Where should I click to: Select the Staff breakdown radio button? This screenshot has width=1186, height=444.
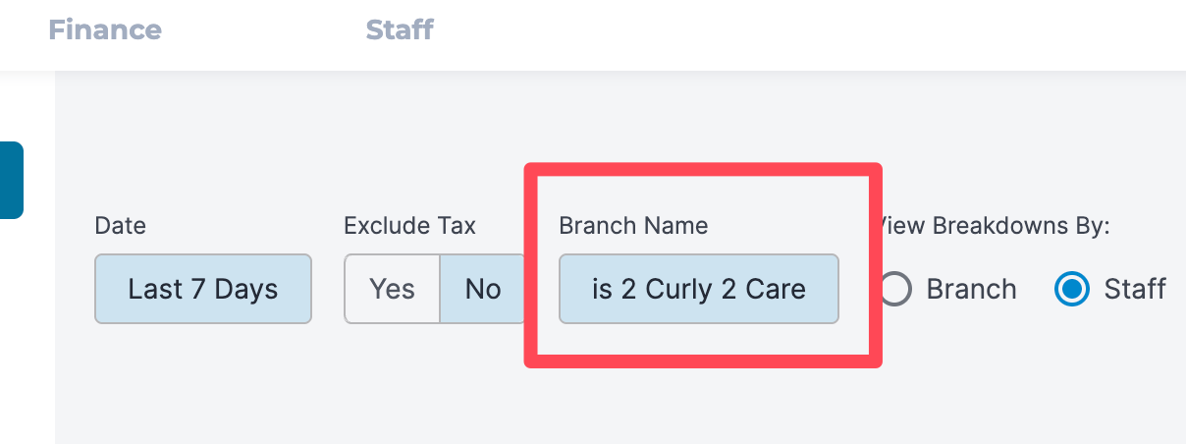coord(1072,289)
